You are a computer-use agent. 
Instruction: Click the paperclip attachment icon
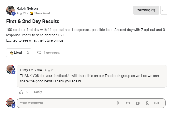118,103
